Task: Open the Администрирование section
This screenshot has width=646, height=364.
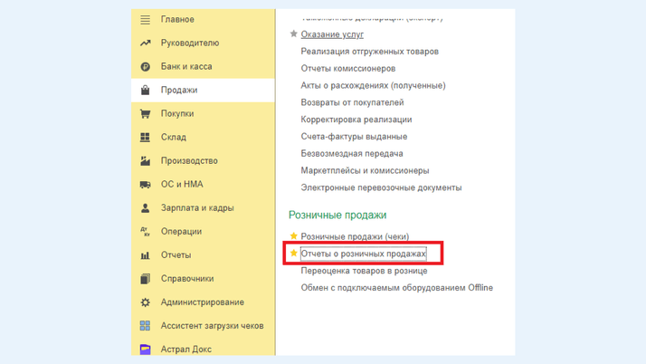Action: point(203,302)
